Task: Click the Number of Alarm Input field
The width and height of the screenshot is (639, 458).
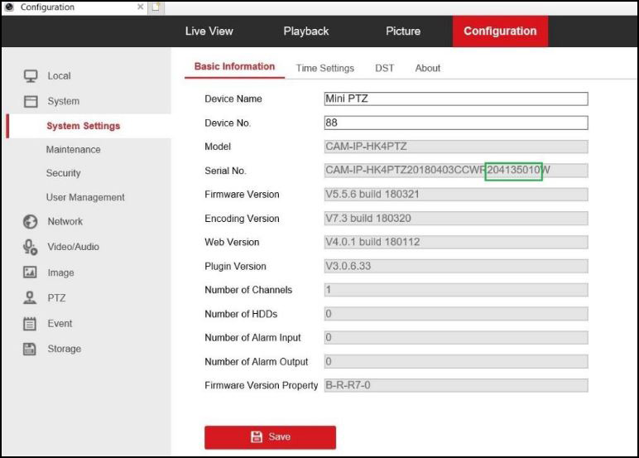Action: point(456,337)
